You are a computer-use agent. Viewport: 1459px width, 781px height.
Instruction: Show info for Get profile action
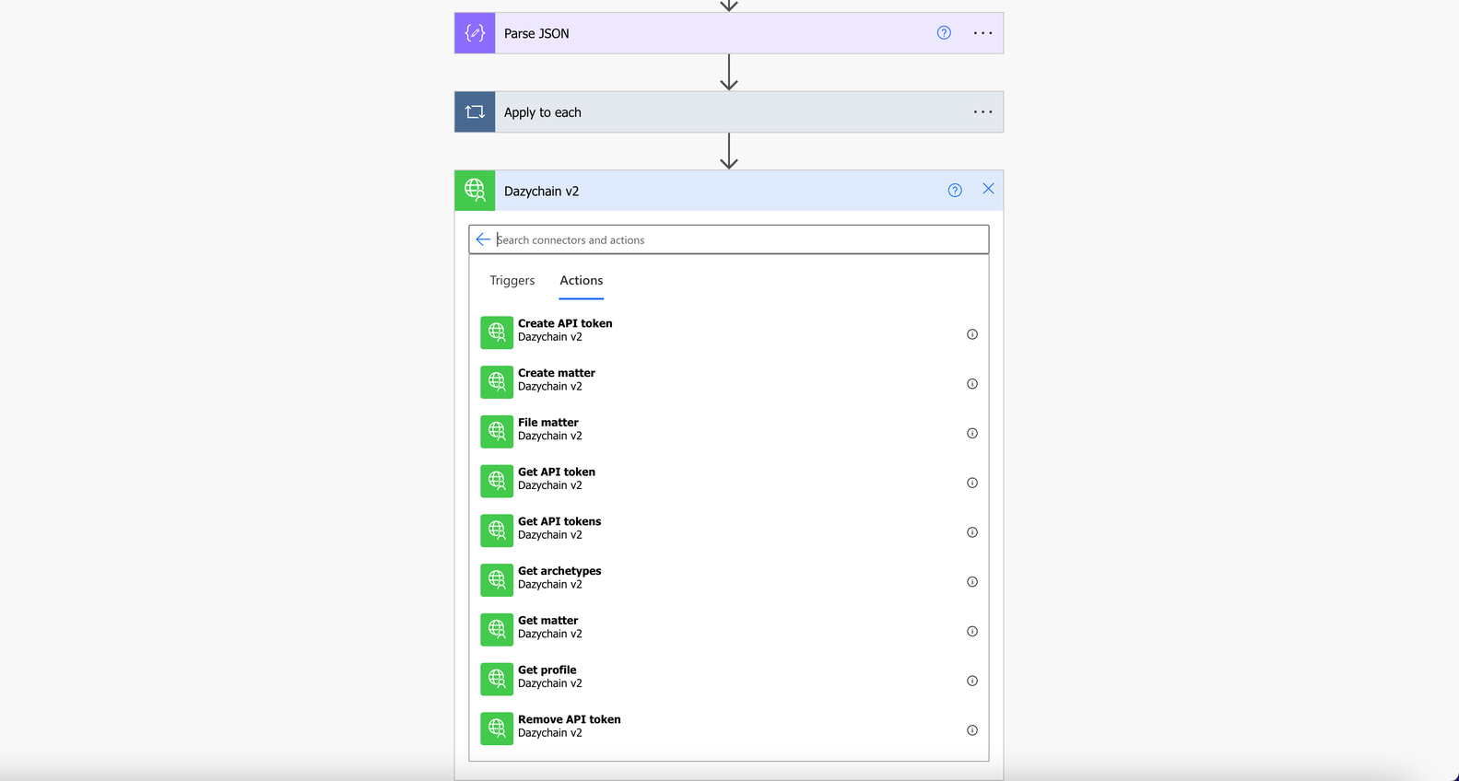coord(972,682)
